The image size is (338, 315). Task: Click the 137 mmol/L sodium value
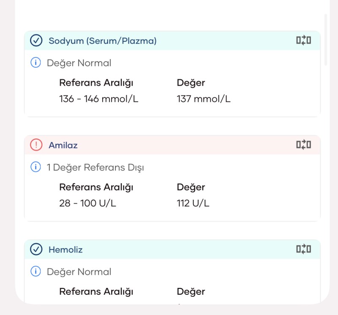[204, 99]
